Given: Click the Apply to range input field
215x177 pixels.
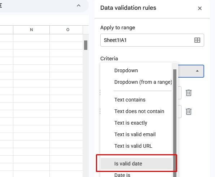Looking at the screenshot, I should (x=152, y=40).
